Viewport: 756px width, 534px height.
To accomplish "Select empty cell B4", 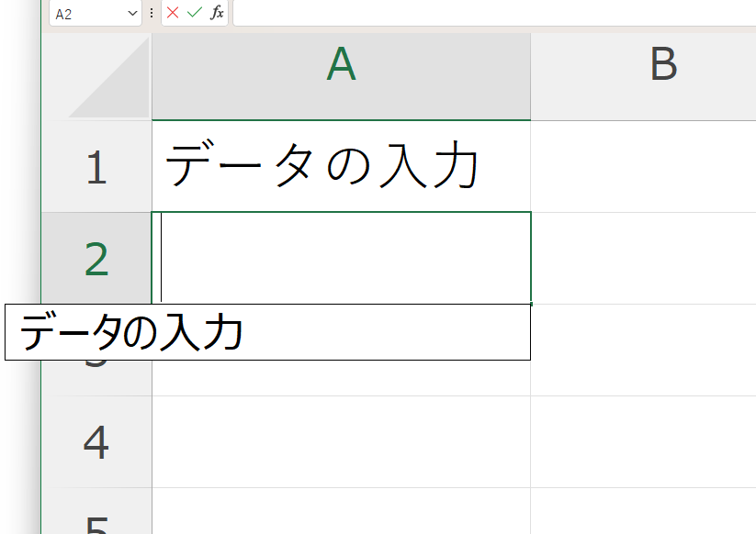I will (643, 442).
